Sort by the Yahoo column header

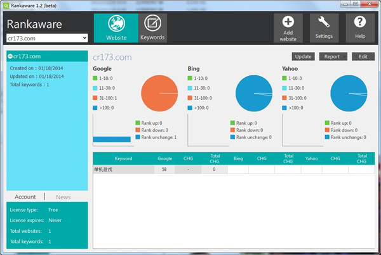pos(312,159)
